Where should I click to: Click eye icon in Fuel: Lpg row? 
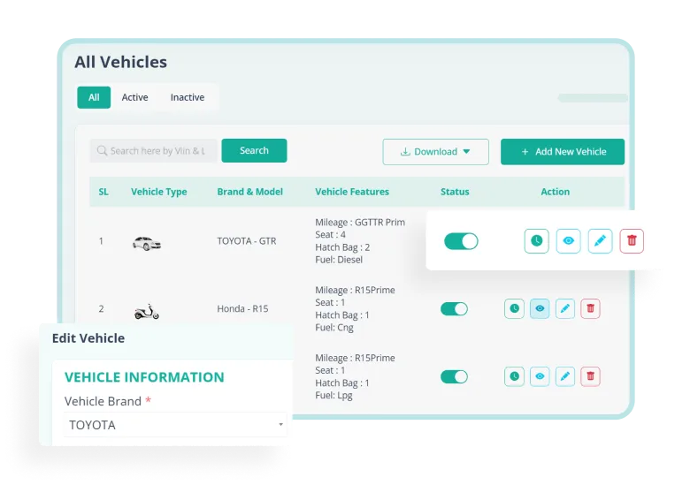540,376
